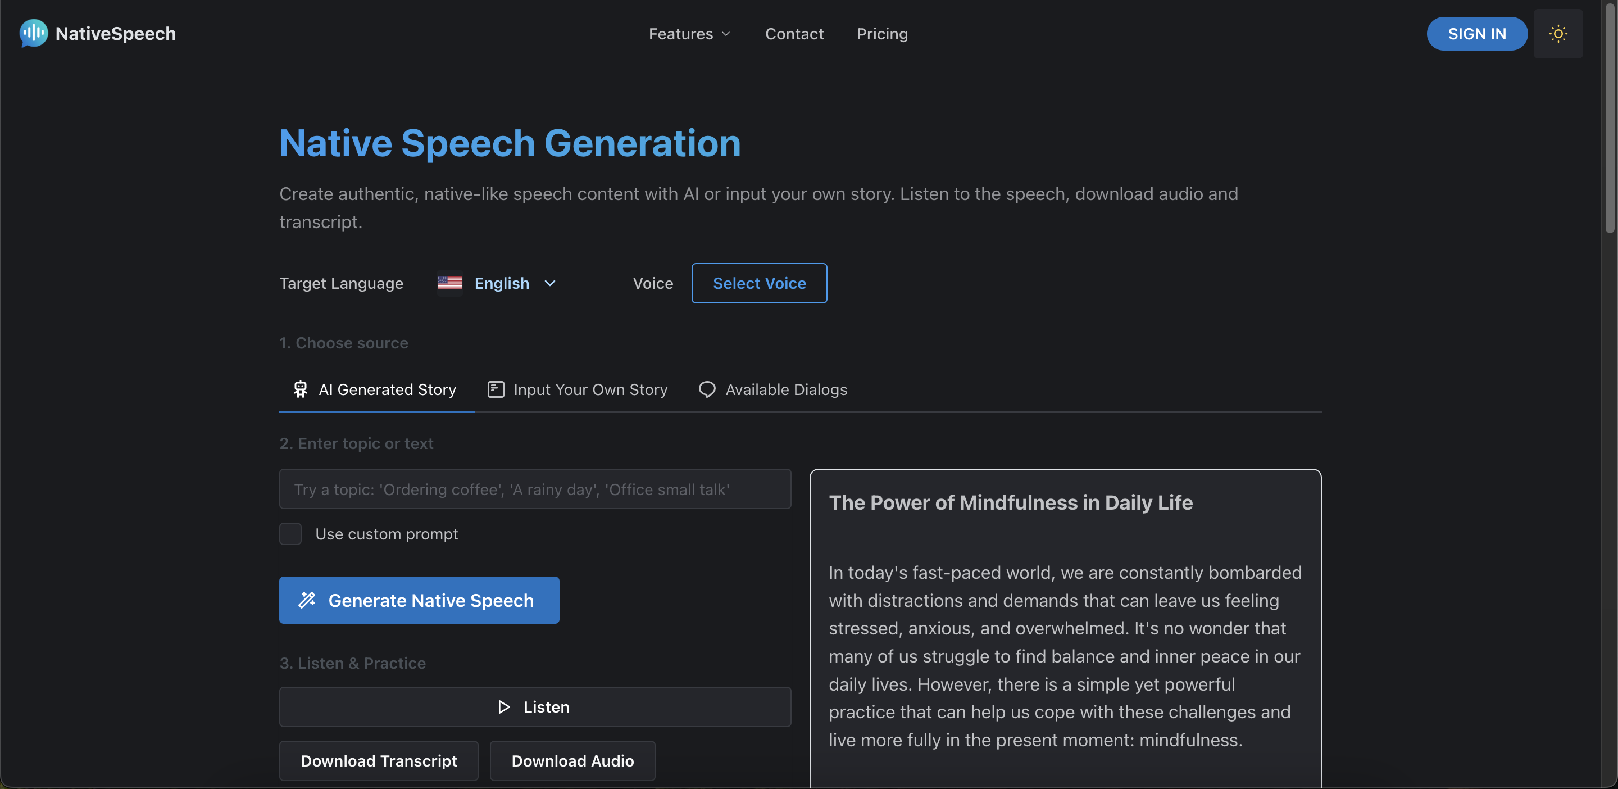Download the audio file
The width and height of the screenshot is (1618, 789).
coord(571,761)
